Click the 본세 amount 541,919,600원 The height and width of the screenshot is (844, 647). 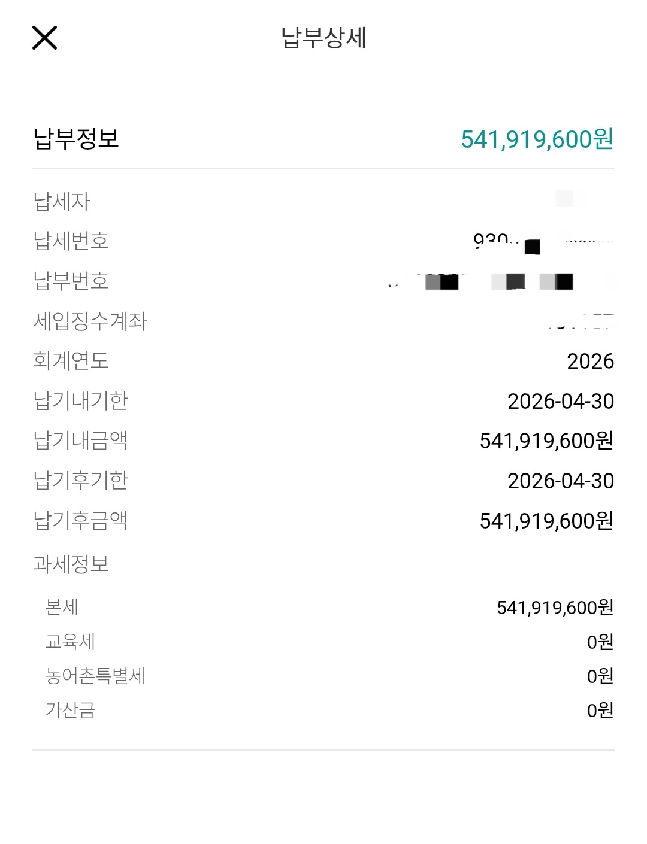(x=555, y=608)
